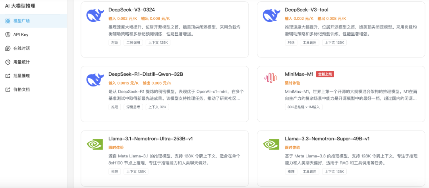The width and height of the screenshot is (429, 188).
Task: Click the 上下文 32K tag
Action: click(157, 107)
